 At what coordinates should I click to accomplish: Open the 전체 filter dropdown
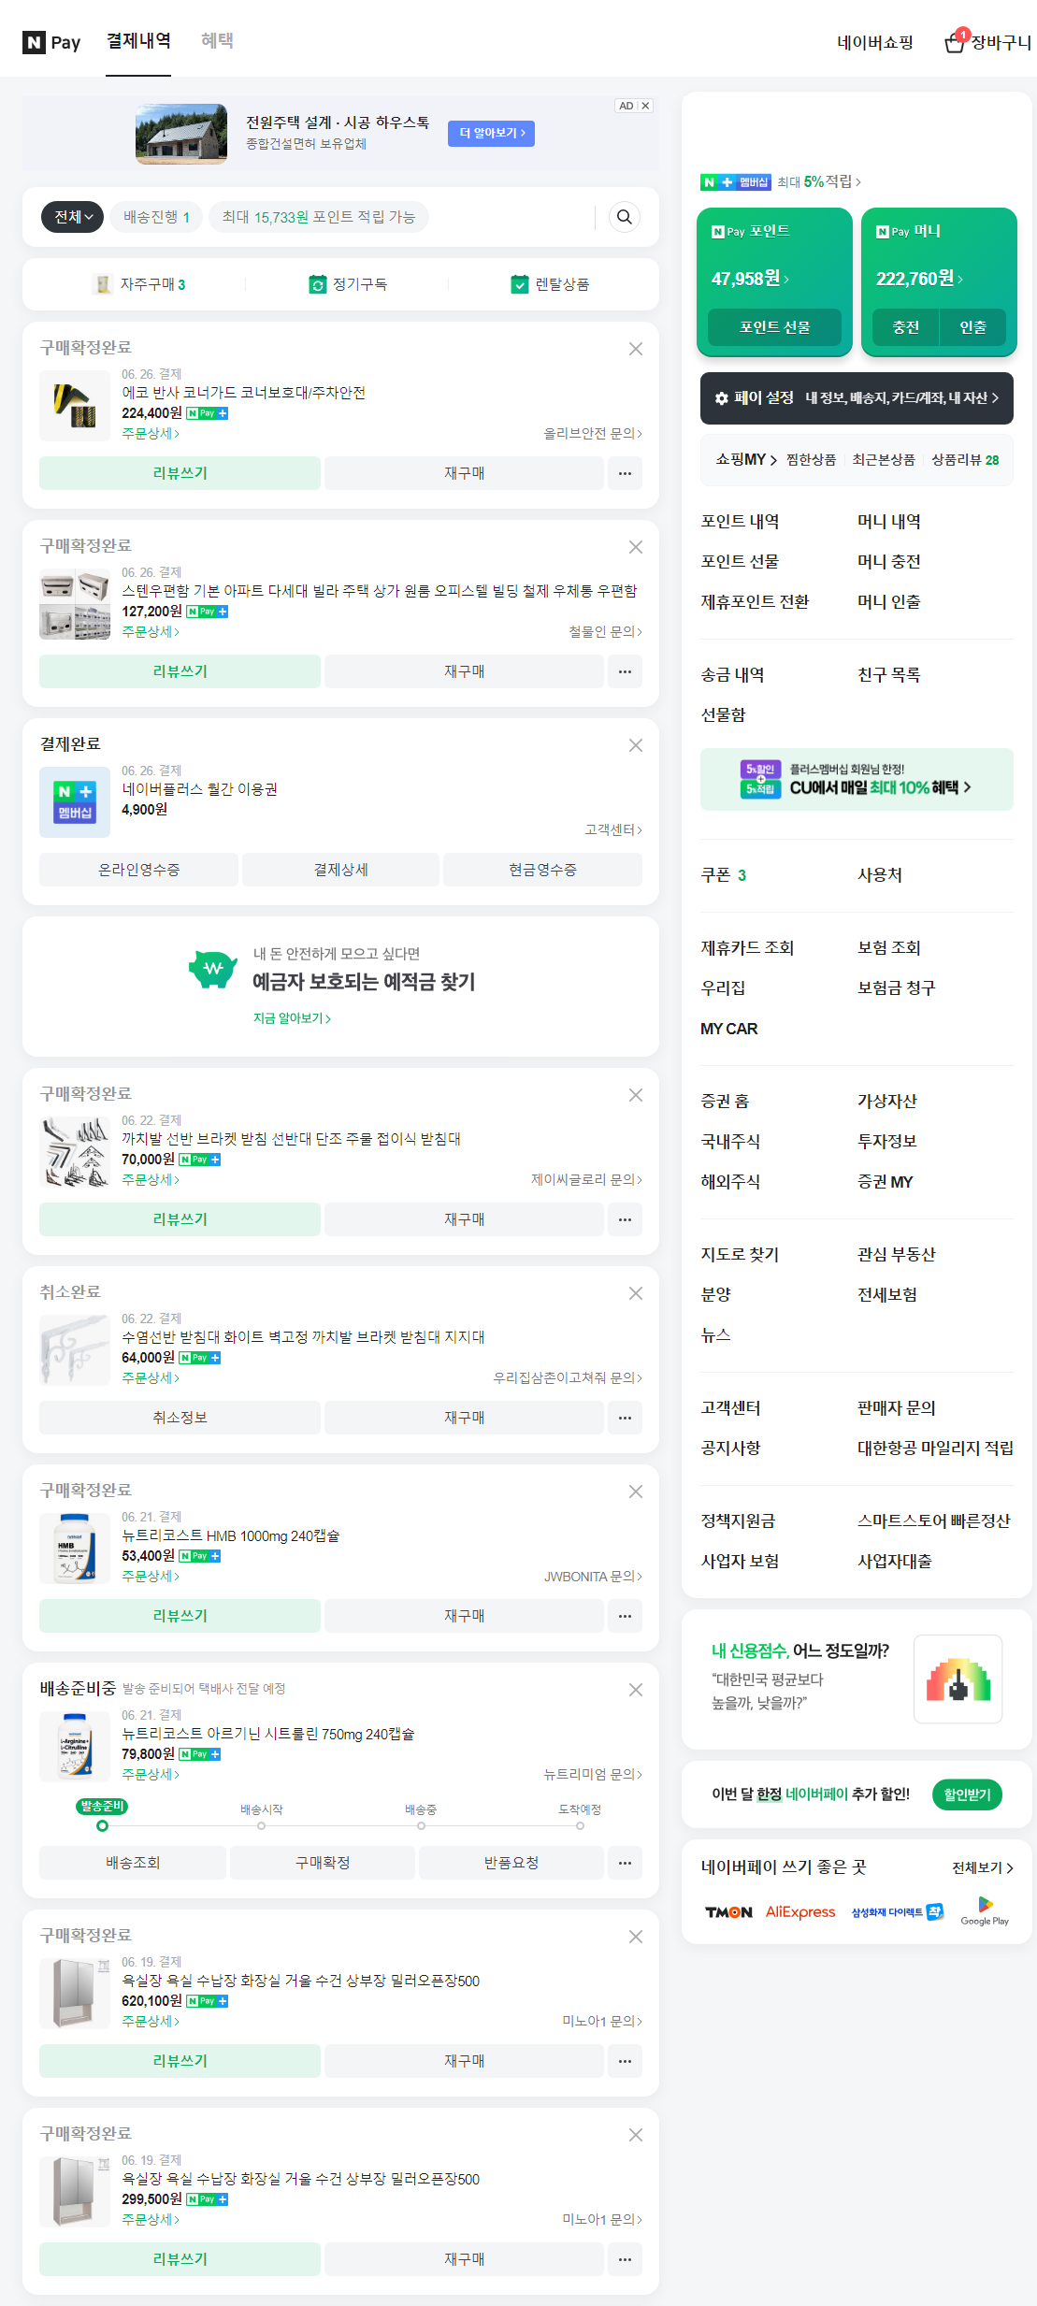click(x=73, y=217)
